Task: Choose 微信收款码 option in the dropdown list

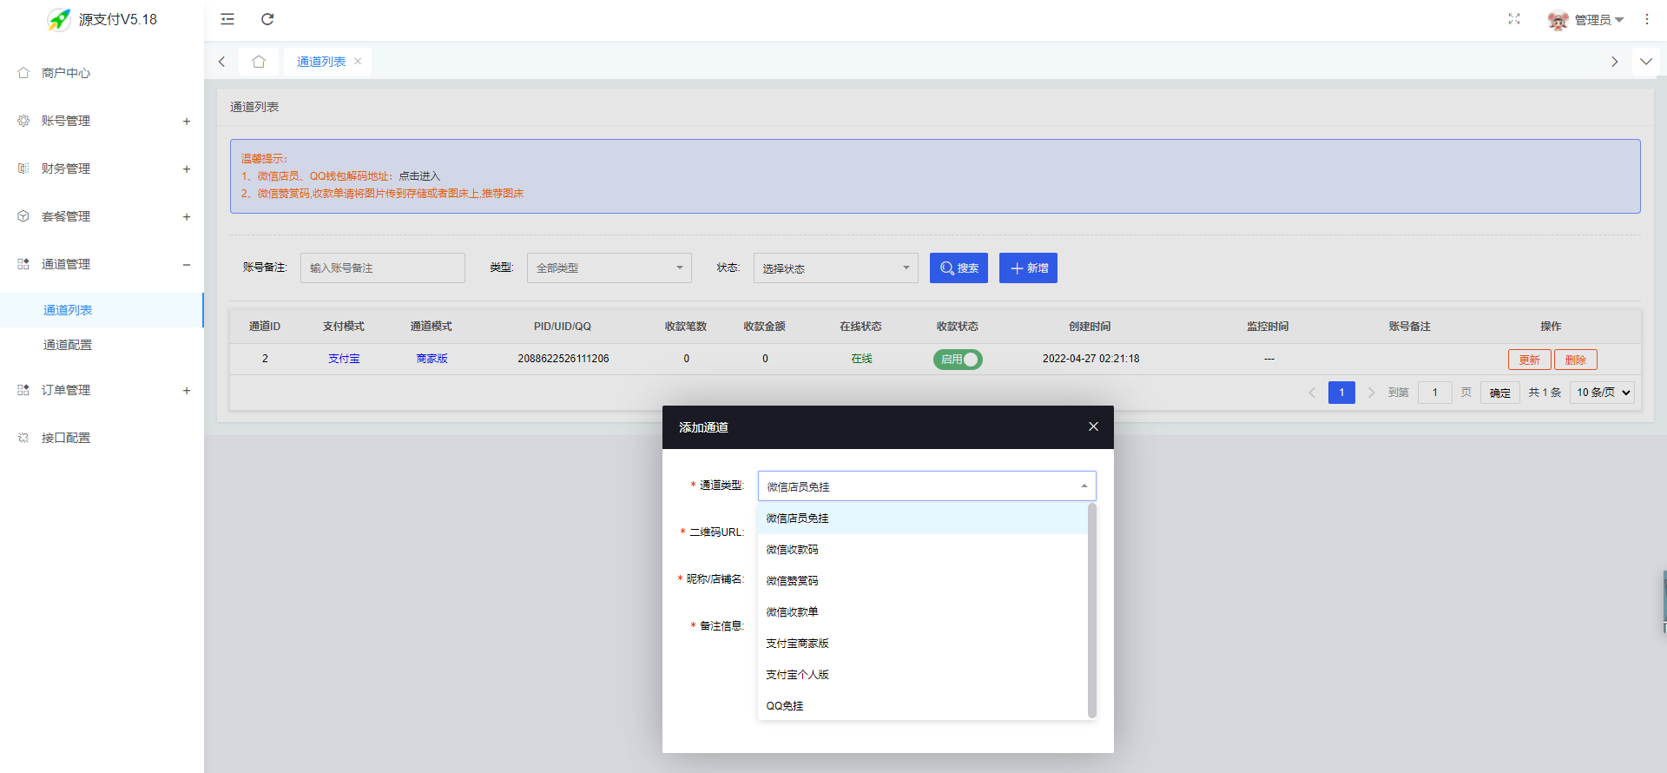Action: 923,550
